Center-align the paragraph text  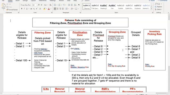point(58,9)
